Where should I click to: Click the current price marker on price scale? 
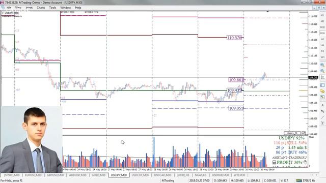pyautogui.click(x=313, y=77)
